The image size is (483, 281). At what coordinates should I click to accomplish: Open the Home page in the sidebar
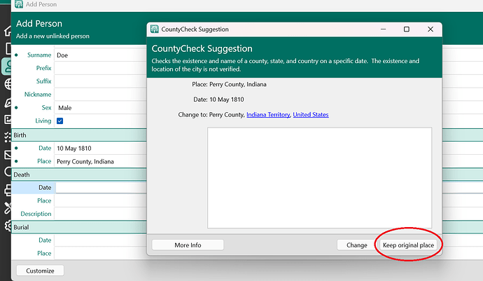pos(8,31)
